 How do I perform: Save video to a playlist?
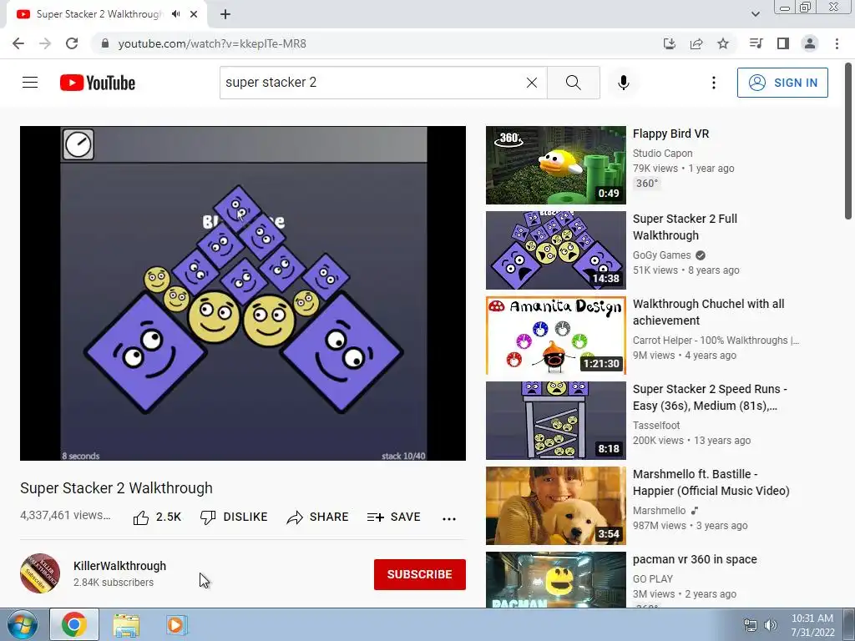click(x=394, y=517)
